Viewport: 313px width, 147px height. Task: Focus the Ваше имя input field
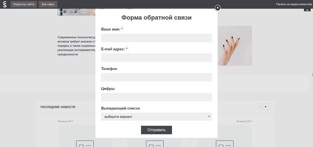point(156,38)
